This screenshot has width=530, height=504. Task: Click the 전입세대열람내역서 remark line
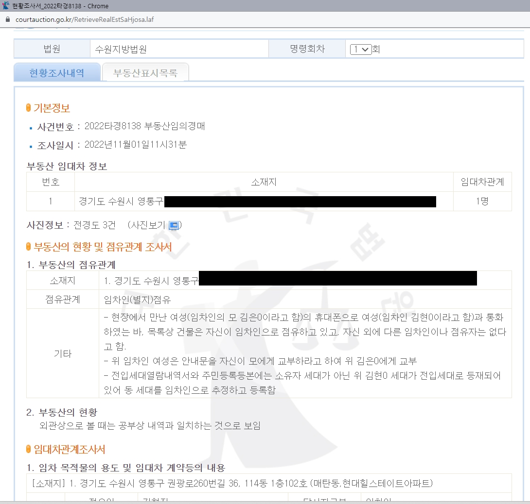[302, 383]
